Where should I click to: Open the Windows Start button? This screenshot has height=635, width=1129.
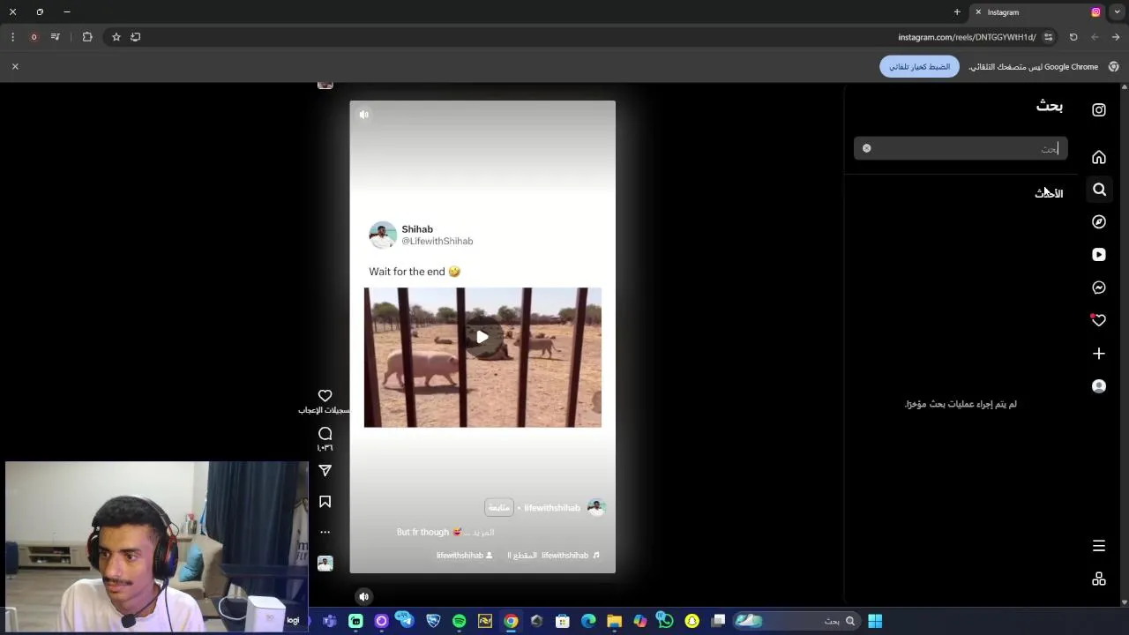[x=875, y=621]
